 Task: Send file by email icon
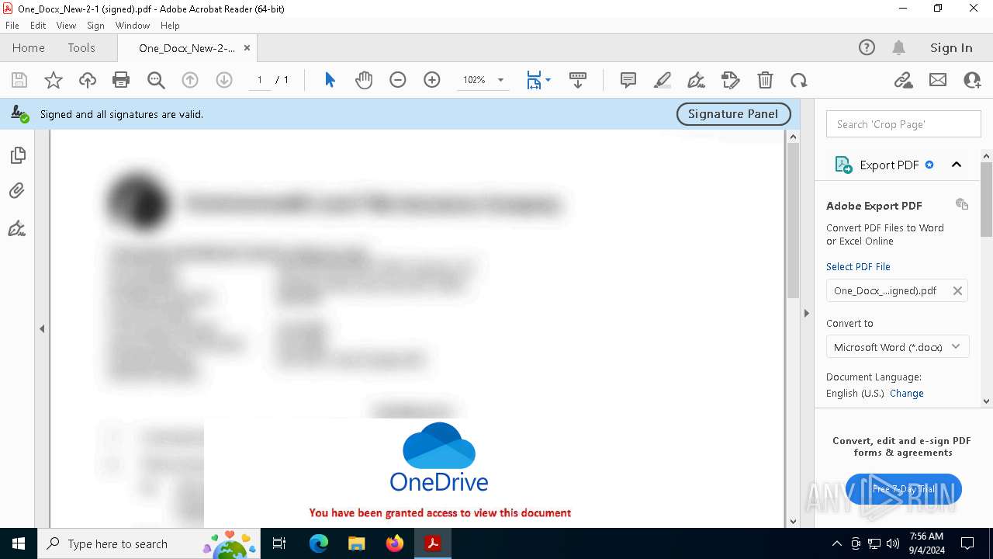click(x=938, y=80)
